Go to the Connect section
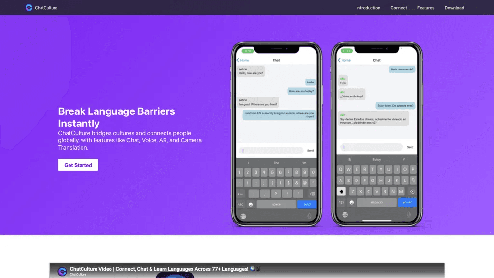The width and height of the screenshot is (494, 278). tap(398, 8)
